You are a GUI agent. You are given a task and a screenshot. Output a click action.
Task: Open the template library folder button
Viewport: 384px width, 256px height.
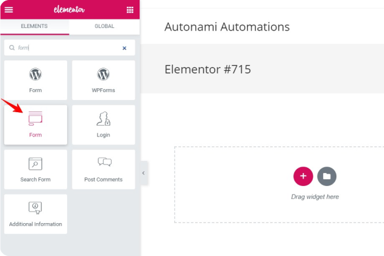(x=327, y=176)
